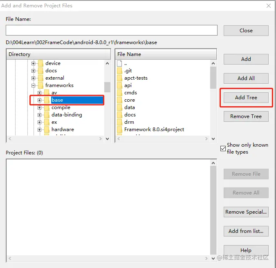Select compile folder icon in tree
276x268 pixels.
[x=47, y=107]
